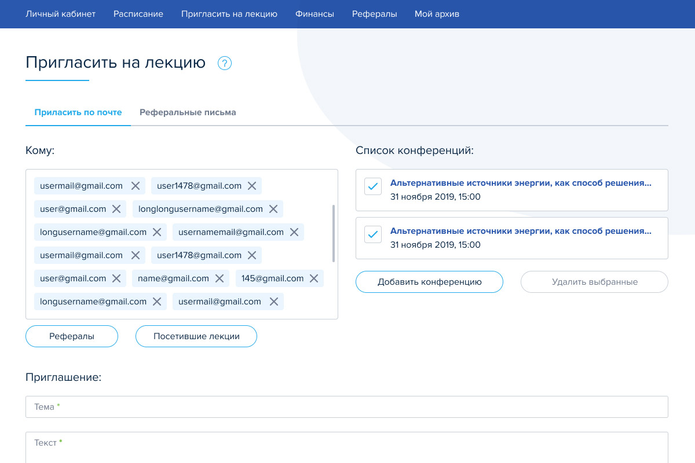695x463 pixels.
Task: Remove usermail@gmail.com chip in the bottom row
Action: pos(274,302)
